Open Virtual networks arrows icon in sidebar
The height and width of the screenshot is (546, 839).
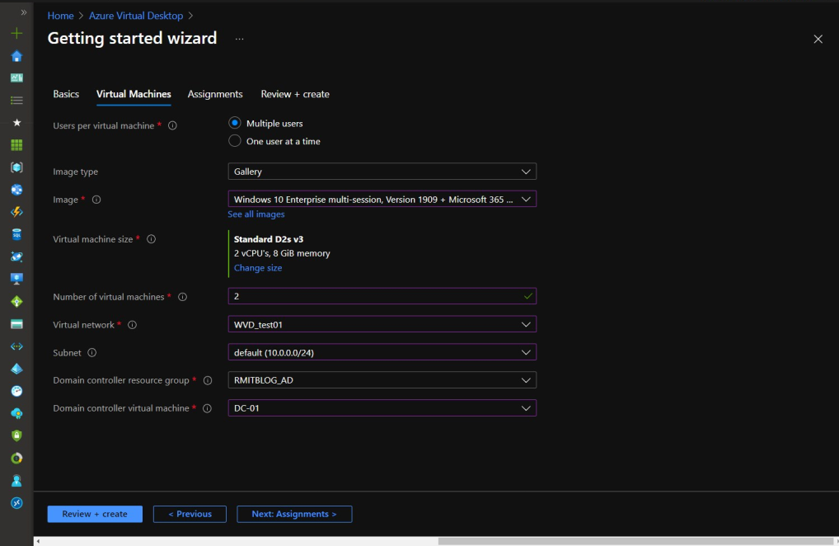click(x=16, y=346)
